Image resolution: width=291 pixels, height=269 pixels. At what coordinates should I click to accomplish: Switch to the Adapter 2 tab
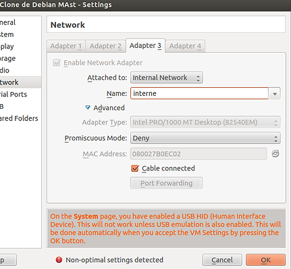click(x=105, y=46)
